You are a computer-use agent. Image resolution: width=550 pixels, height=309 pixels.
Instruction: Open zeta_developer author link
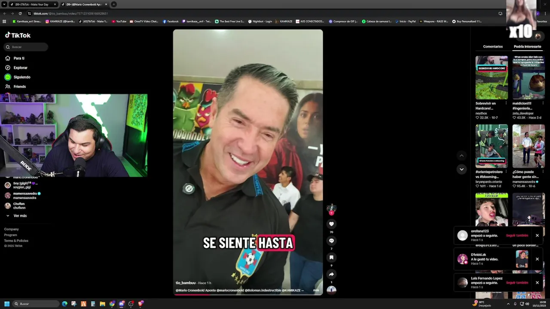[523, 113]
